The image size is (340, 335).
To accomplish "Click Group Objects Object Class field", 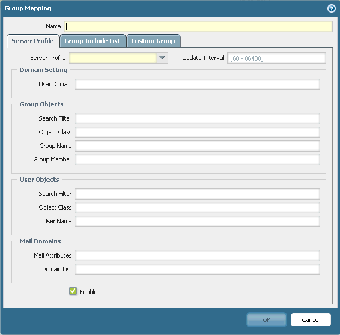I will point(197,132).
